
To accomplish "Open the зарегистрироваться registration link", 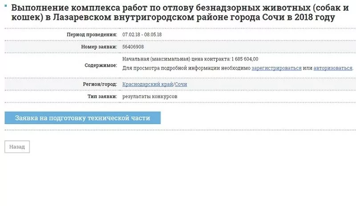I will (276, 68).
